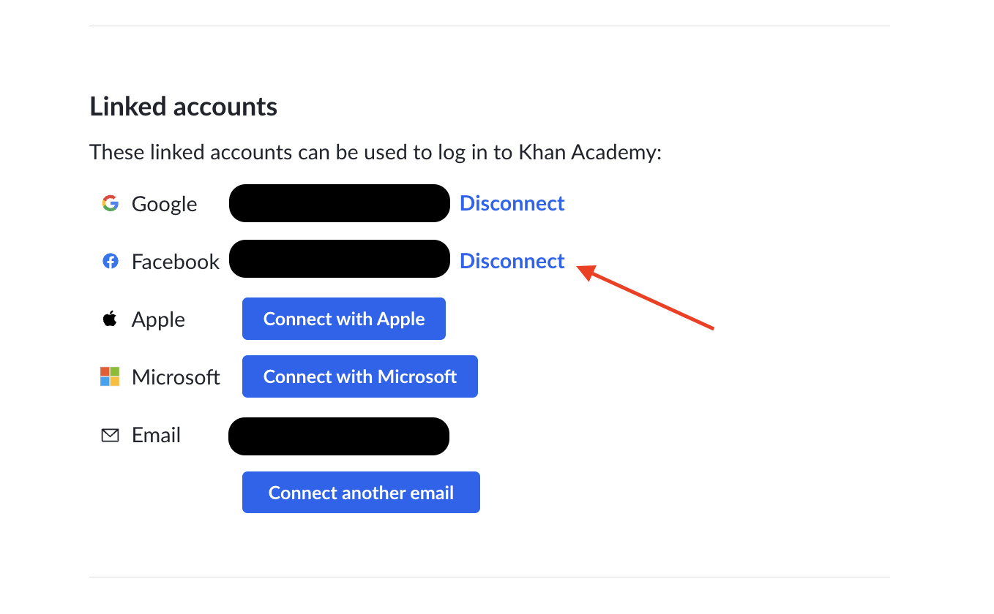Click the Apple provider label
The width and height of the screenshot is (994, 614).
pyautogui.click(x=158, y=319)
